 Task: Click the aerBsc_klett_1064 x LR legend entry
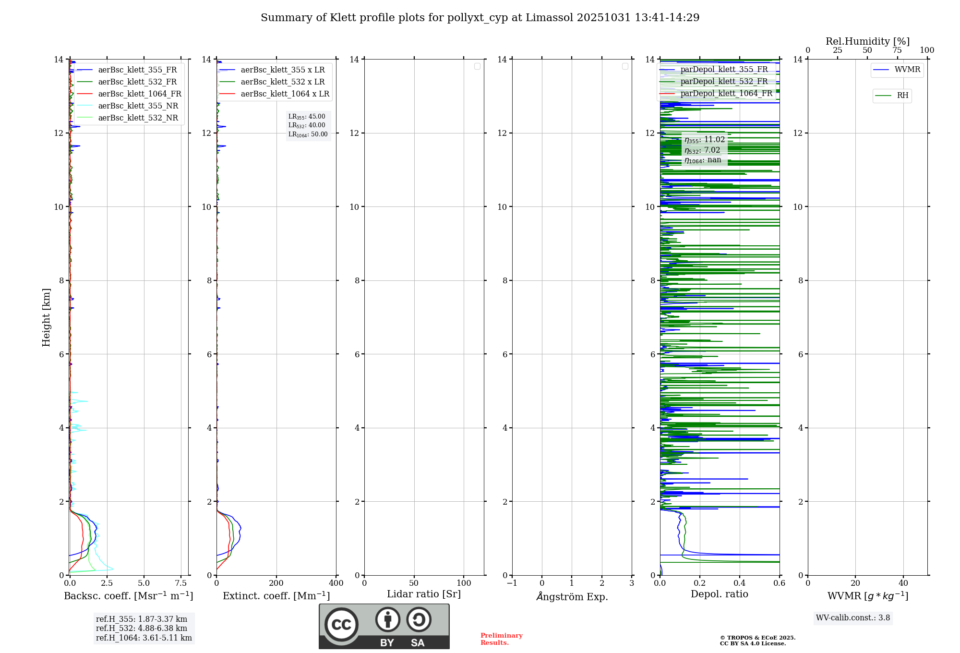pos(285,94)
